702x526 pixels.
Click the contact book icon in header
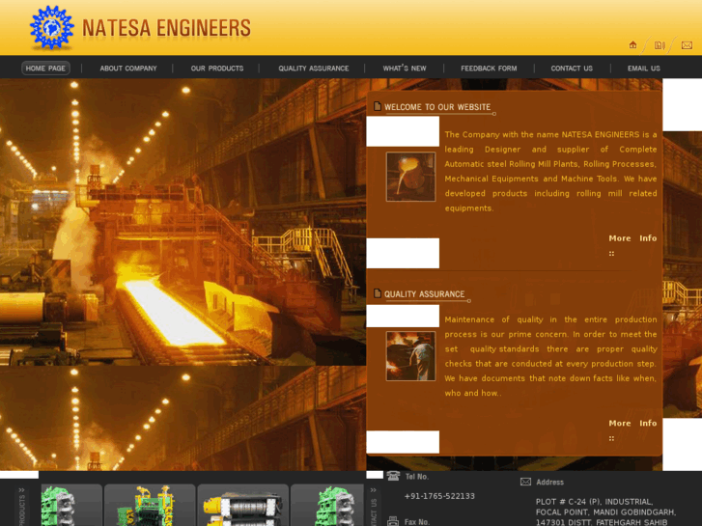click(660, 45)
